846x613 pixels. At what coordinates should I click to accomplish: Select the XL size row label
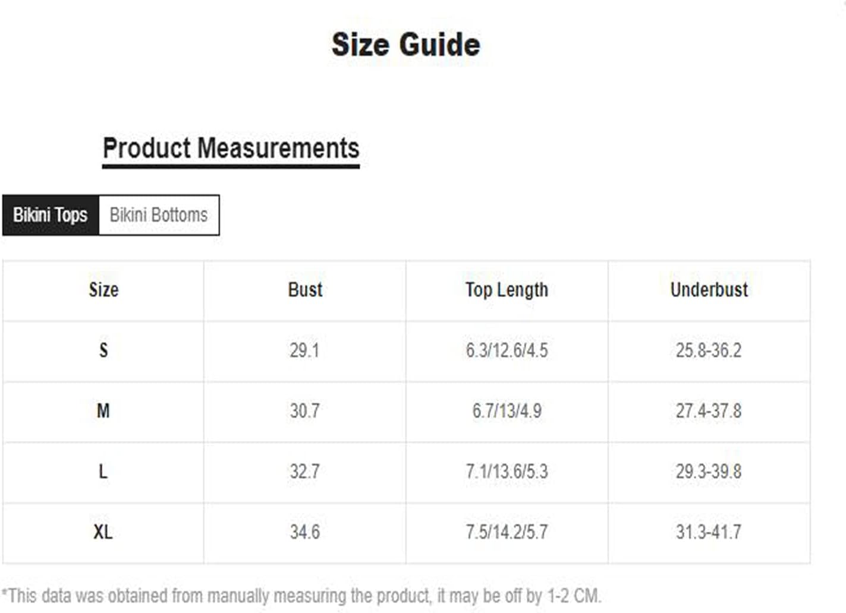pos(103,532)
